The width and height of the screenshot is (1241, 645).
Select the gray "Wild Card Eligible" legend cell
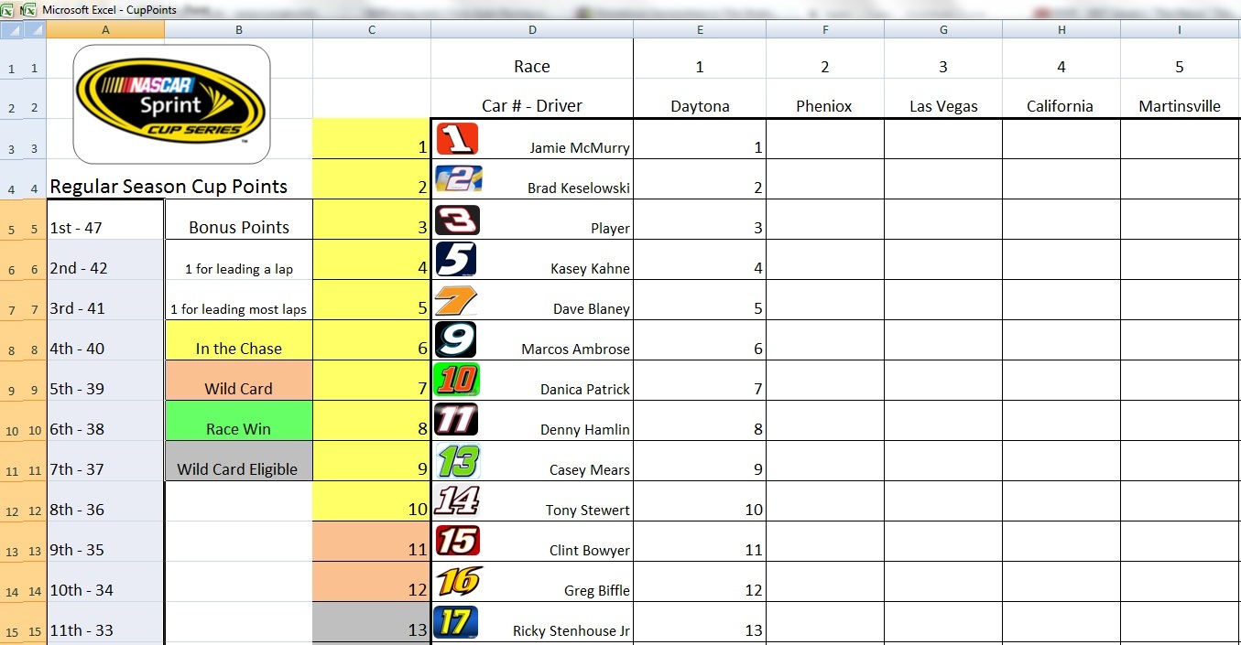click(x=239, y=461)
